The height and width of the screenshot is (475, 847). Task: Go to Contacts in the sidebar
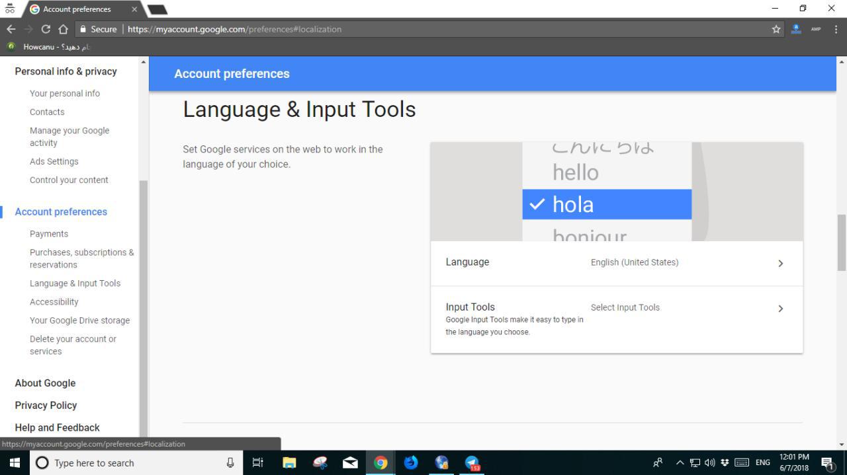(47, 112)
